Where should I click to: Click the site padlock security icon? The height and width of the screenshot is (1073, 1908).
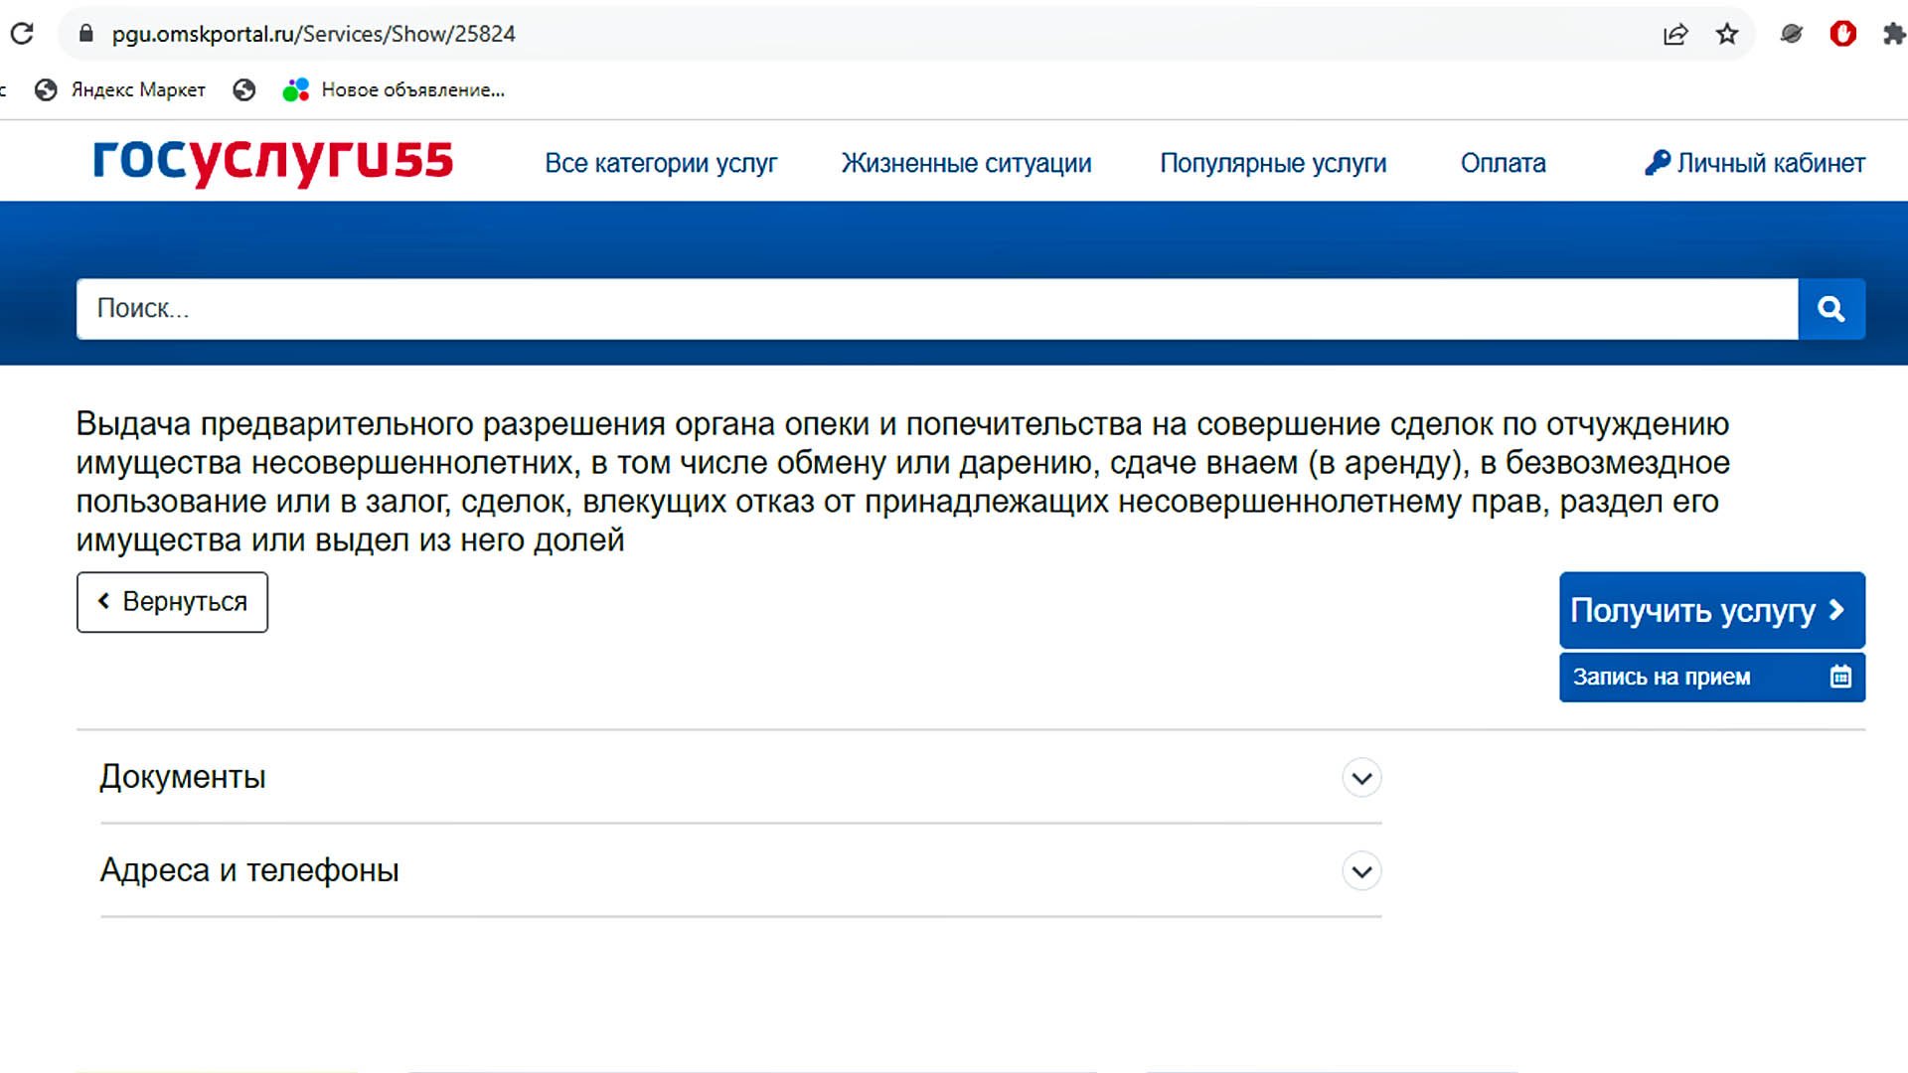(86, 34)
